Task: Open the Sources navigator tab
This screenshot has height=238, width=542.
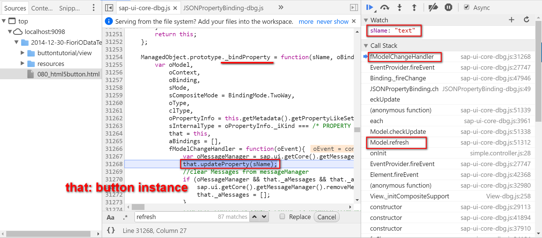Action: tap(15, 8)
